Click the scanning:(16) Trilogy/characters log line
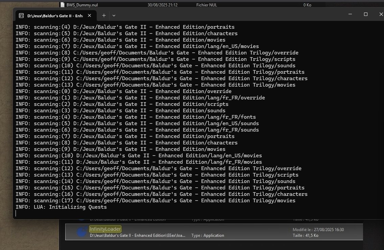 pos(162,194)
